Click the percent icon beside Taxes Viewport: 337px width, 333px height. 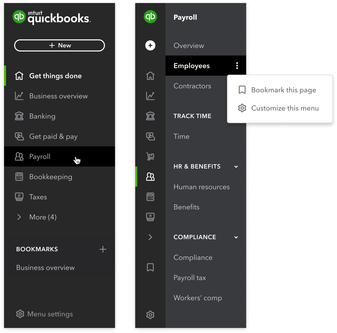point(19,197)
